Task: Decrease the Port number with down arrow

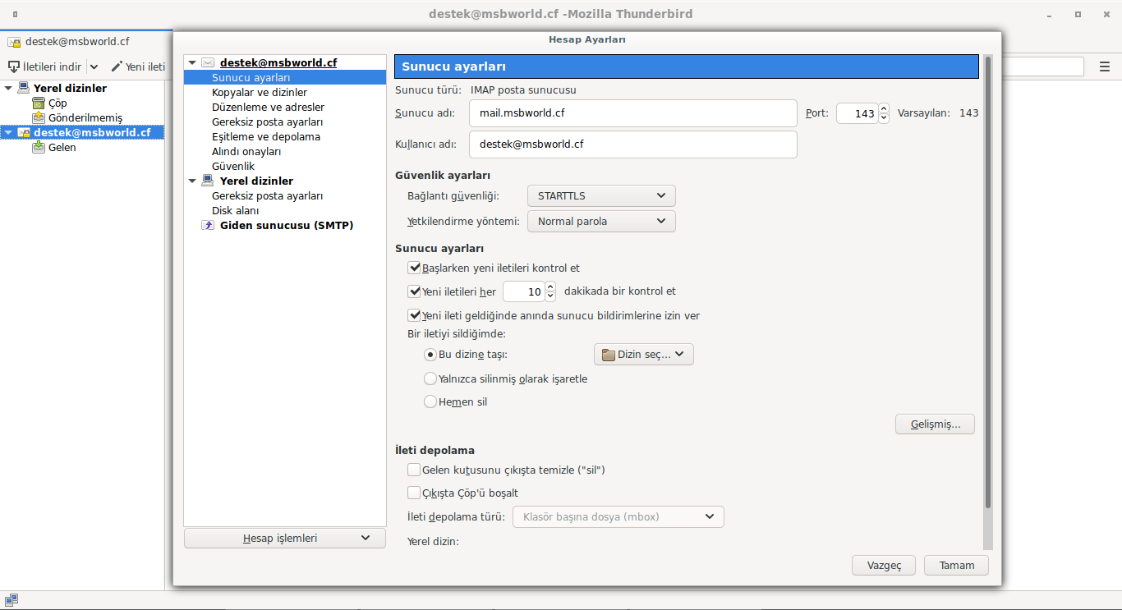Action: (884, 118)
